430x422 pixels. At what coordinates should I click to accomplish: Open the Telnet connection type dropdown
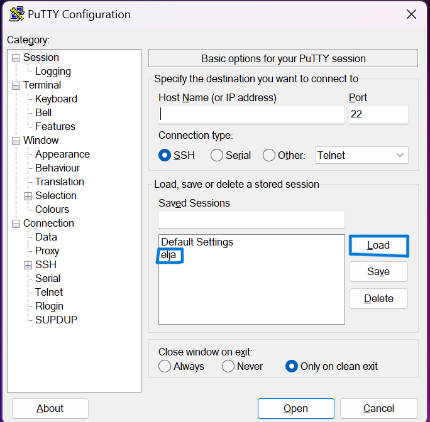(x=361, y=155)
